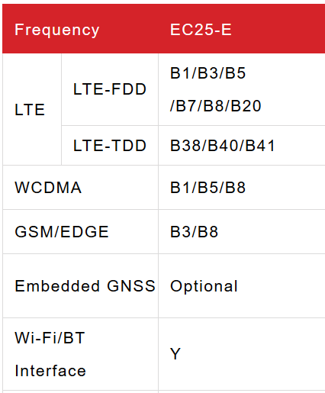Click the LTE row label
The height and width of the screenshot is (393, 325).
(x=30, y=110)
